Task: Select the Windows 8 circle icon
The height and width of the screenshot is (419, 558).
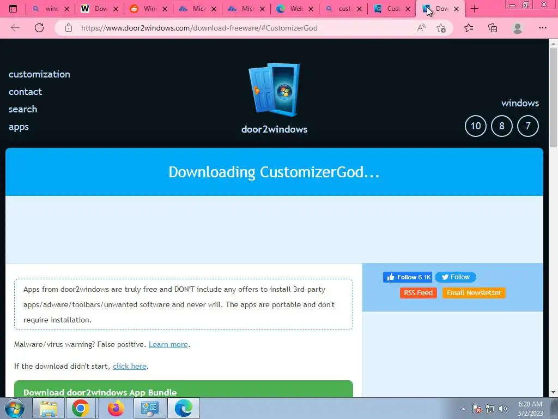Action: [501, 126]
